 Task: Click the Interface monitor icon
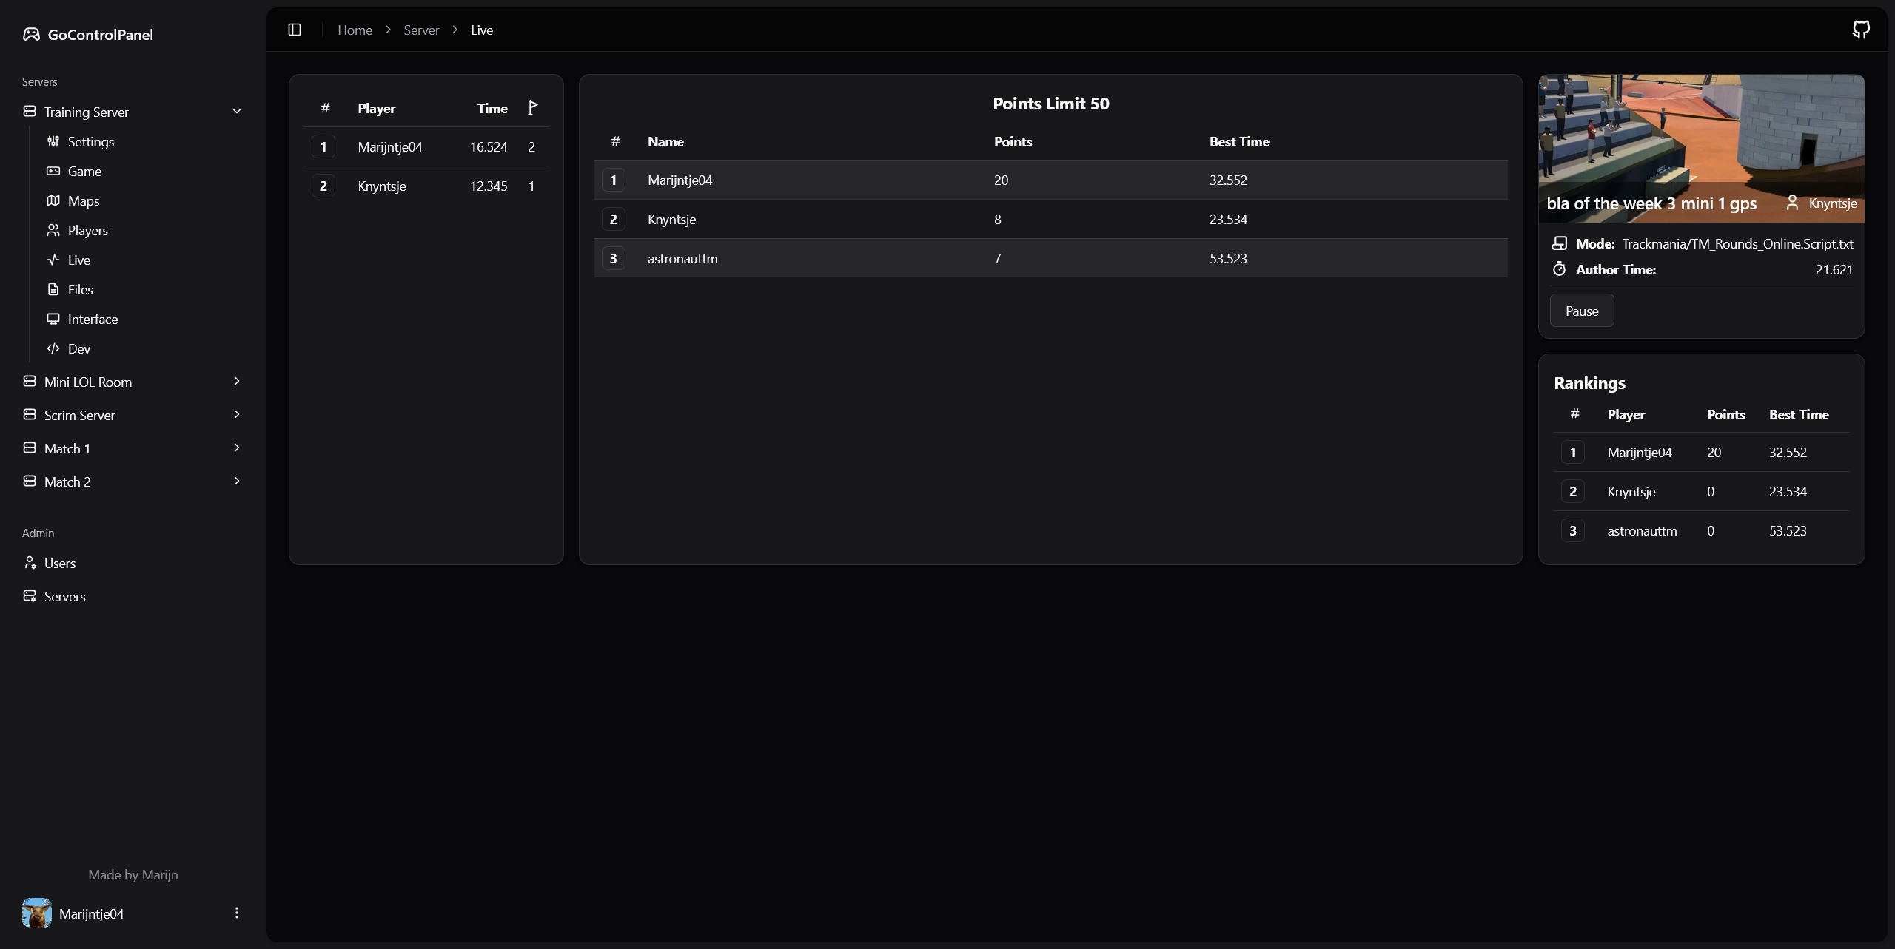coord(53,318)
